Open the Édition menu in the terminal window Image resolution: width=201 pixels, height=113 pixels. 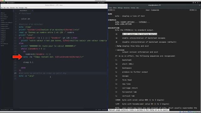pyautogui.click(x=115, y=8)
